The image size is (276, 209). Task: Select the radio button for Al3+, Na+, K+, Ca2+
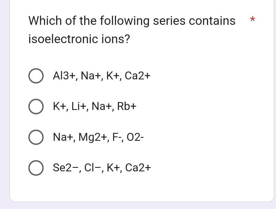pyautogui.click(x=36, y=76)
